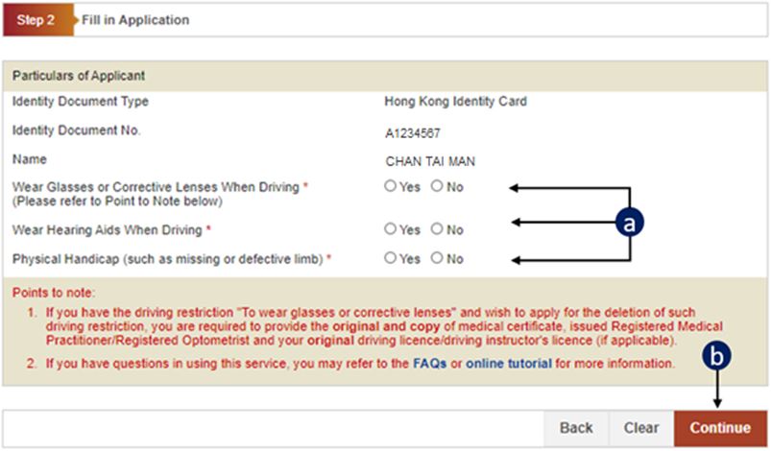771x451 pixels.
Task: Mark No for physical handicap
Action: (x=437, y=258)
